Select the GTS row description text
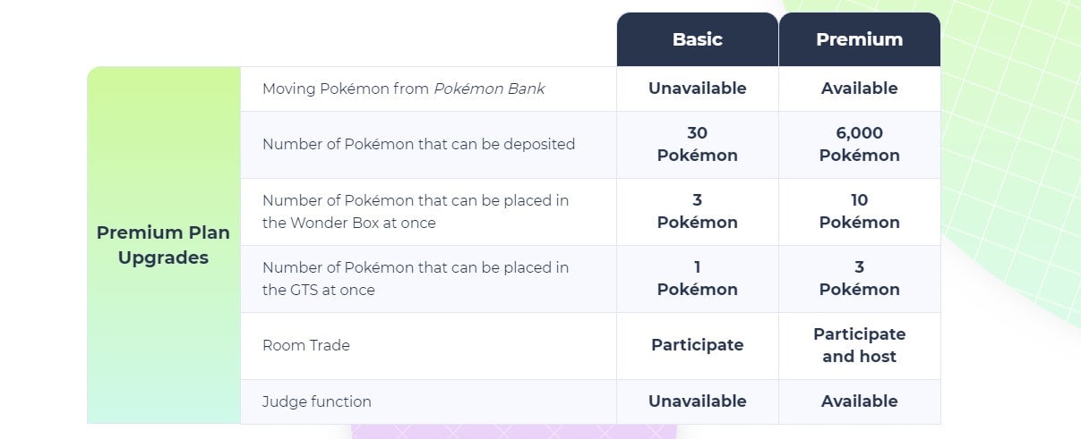 pos(415,279)
